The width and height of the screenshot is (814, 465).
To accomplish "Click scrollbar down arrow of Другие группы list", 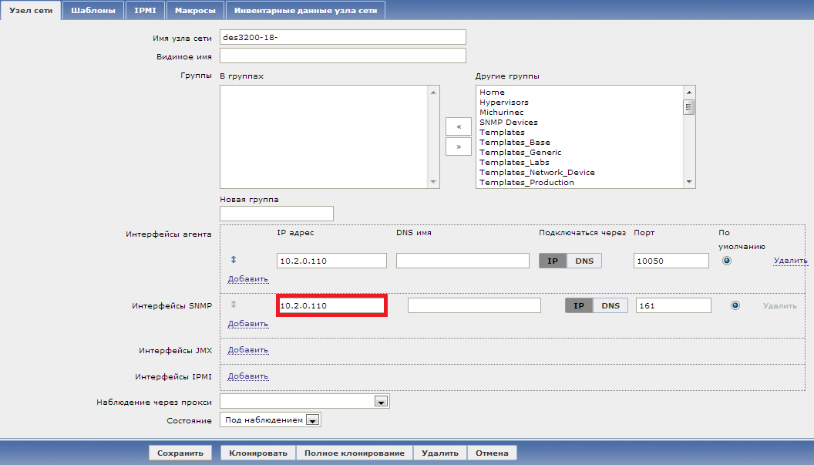I will 688,182.
